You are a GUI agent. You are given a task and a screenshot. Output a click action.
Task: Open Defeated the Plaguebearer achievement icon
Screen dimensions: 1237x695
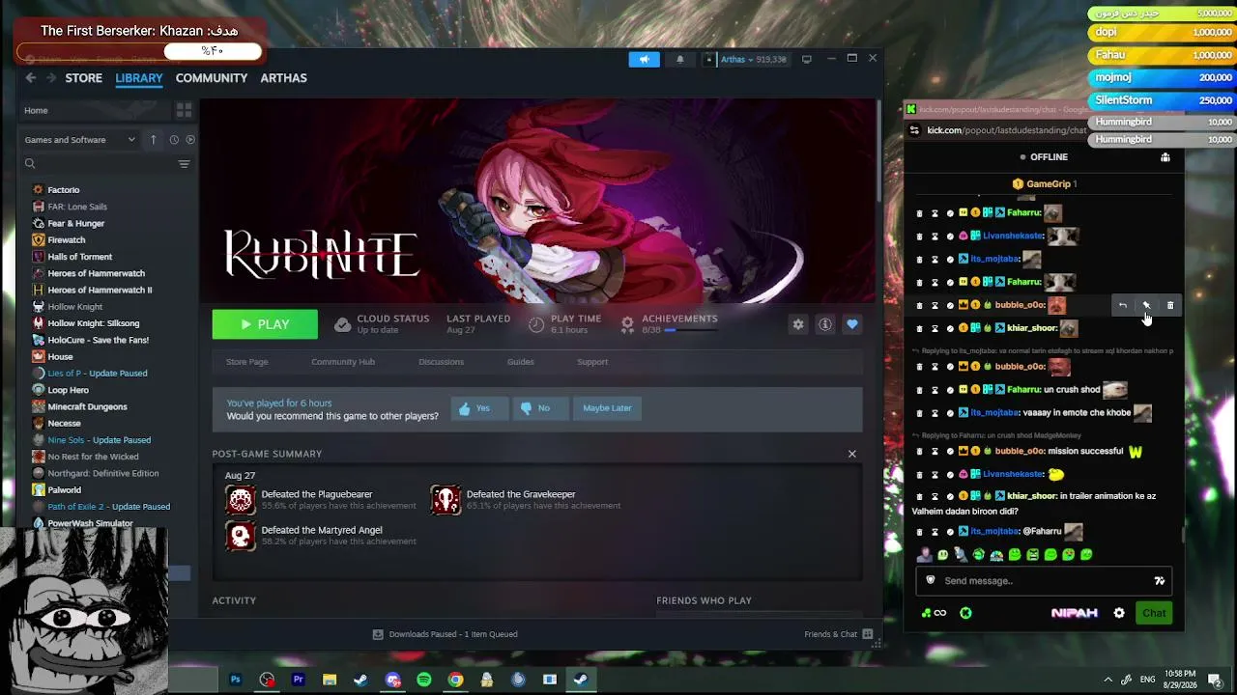pyautogui.click(x=241, y=499)
